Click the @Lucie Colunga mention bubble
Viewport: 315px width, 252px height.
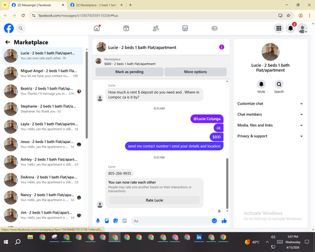tap(207, 119)
